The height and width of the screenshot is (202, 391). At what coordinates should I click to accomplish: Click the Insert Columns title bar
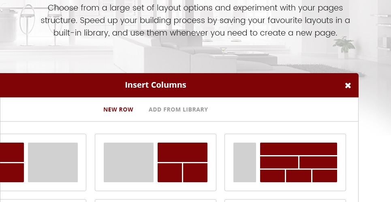pyautogui.click(x=156, y=85)
